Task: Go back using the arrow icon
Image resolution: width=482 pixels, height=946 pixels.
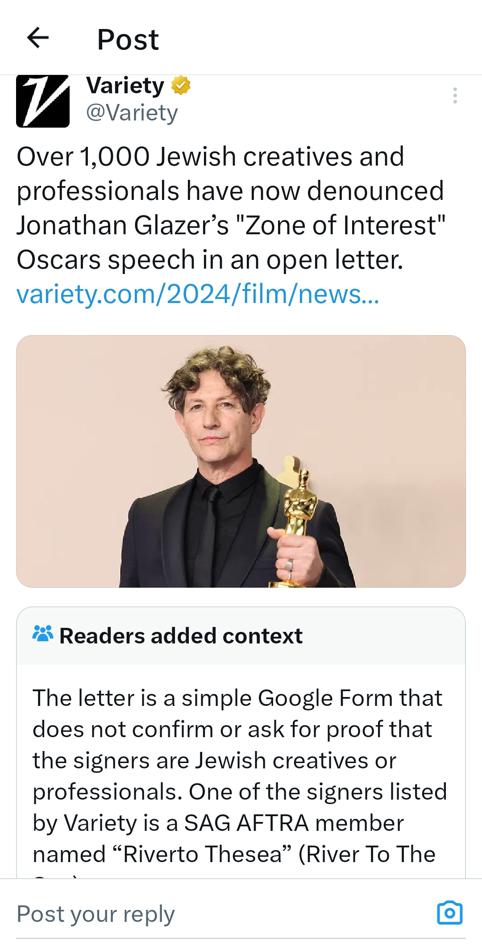Action: point(38,37)
